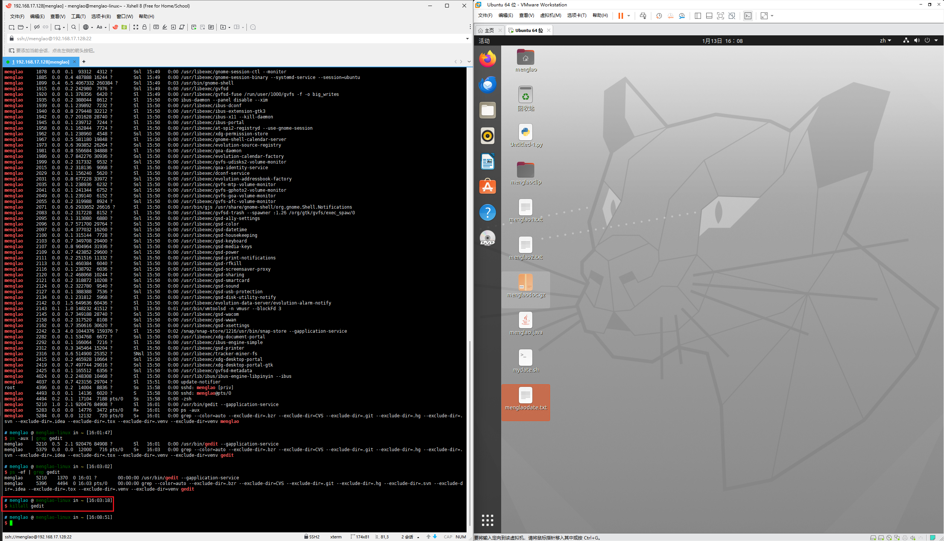Click the VMware send Ctrl+Alt+Del icon
The width and height of the screenshot is (944, 541).
(x=643, y=16)
